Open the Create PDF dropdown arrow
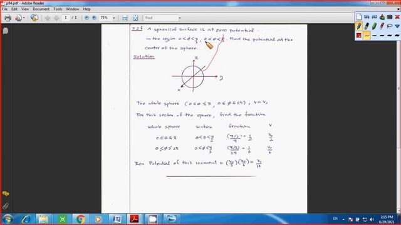 tap(24, 18)
